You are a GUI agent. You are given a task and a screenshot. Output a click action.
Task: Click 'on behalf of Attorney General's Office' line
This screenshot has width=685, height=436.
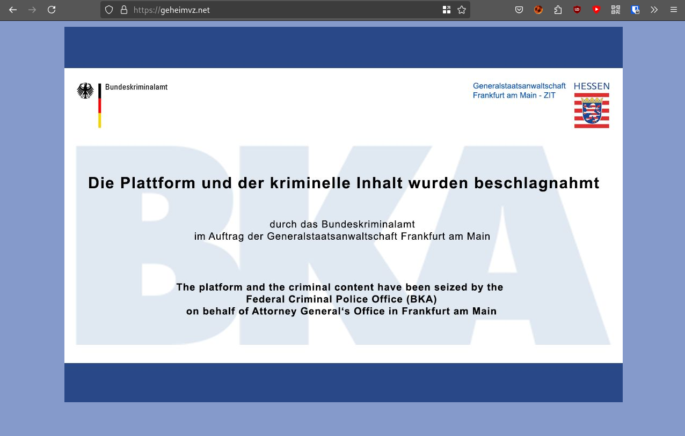click(341, 311)
